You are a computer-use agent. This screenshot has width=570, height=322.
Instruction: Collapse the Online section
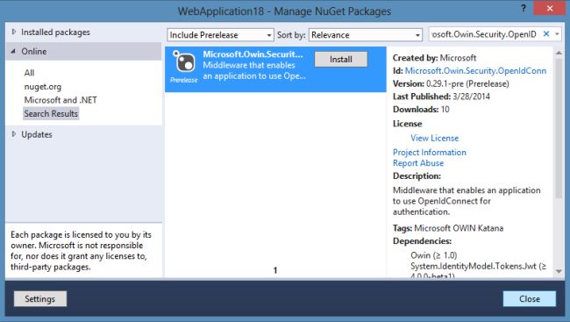pyautogui.click(x=13, y=51)
